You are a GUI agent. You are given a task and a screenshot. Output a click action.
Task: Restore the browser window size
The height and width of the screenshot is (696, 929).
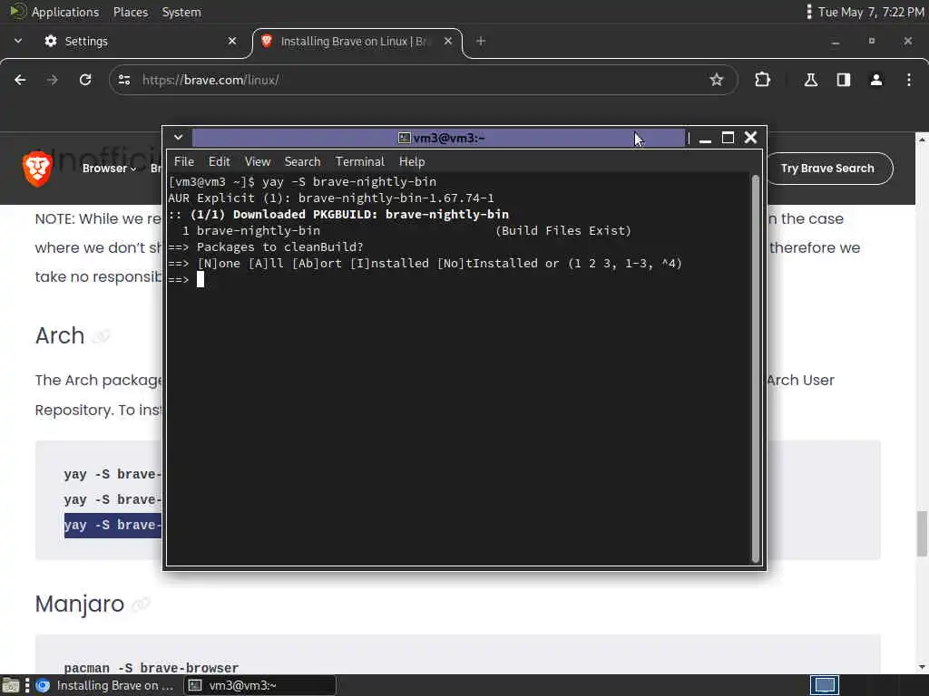point(872,41)
